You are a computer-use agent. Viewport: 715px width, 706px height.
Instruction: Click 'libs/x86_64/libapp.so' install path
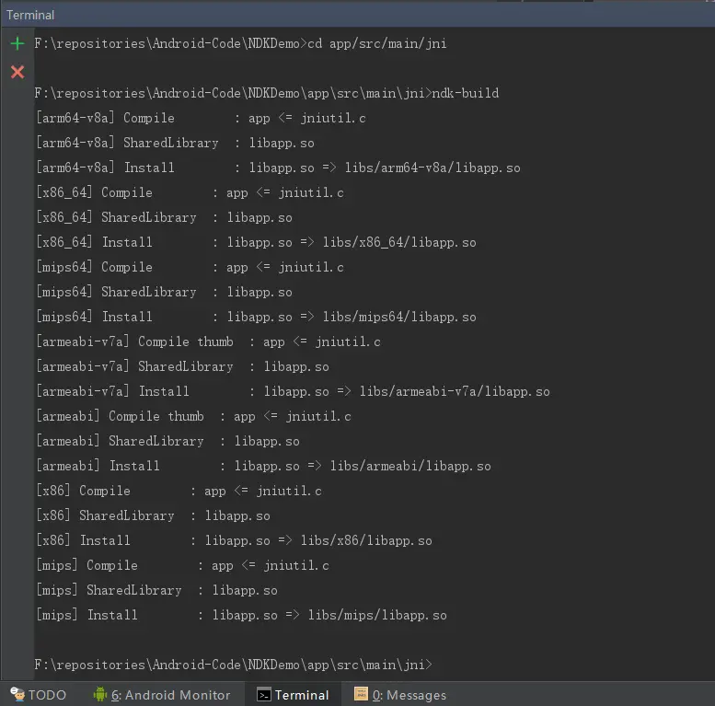[x=399, y=243]
